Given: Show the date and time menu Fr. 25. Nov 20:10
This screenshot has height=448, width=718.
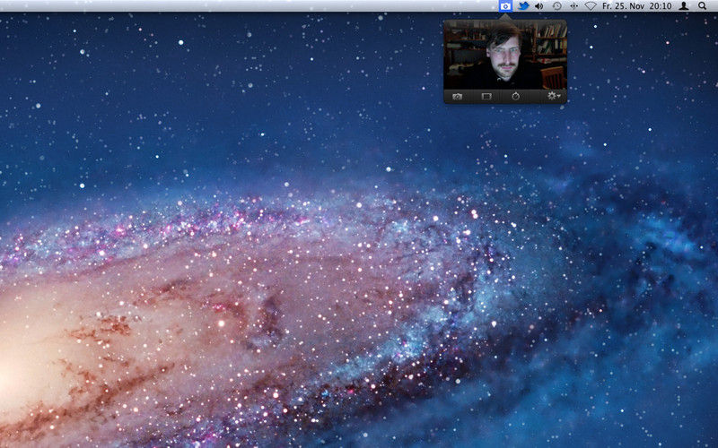Looking at the screenshot, I should pos(637,6).
